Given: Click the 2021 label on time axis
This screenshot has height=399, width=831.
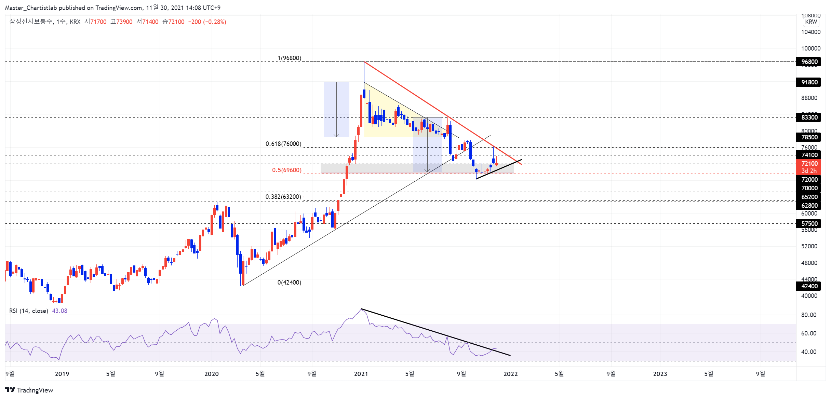Looking at the screenshot, I should (x=361, y=374).
